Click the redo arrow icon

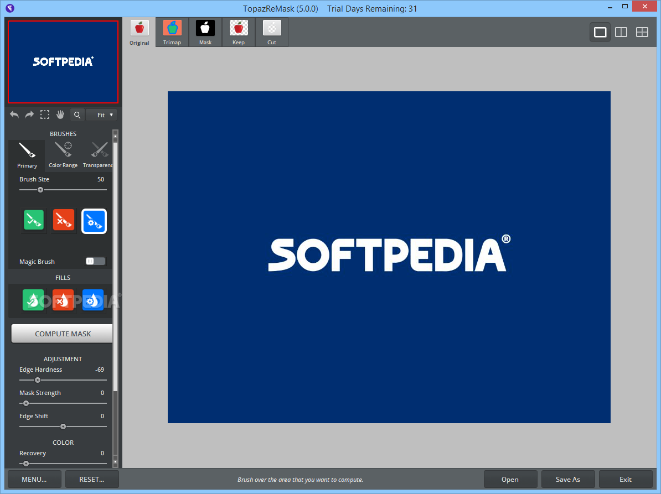[x=29, y=115]
